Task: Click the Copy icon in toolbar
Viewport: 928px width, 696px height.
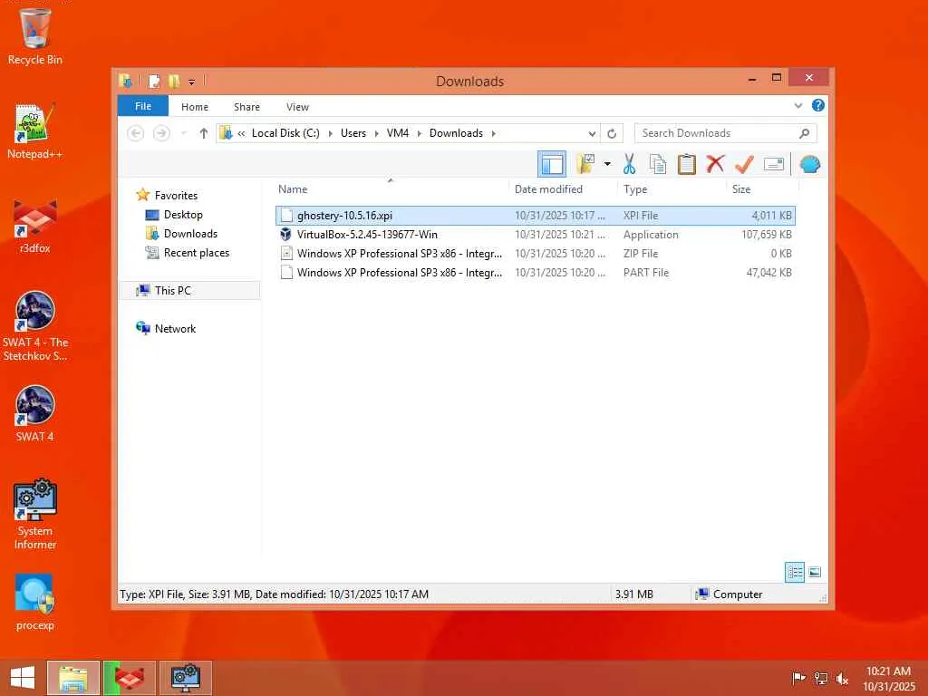Action: tap(658, 164)
